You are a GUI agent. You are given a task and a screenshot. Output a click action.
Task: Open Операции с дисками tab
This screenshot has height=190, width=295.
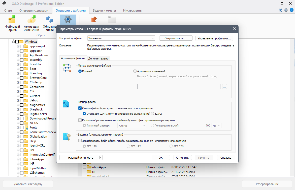tap(34, 11)
